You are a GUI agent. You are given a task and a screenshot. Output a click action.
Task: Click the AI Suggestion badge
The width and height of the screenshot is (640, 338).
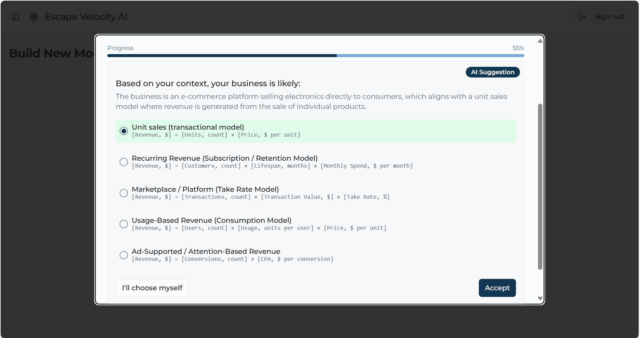click(493, 72)
